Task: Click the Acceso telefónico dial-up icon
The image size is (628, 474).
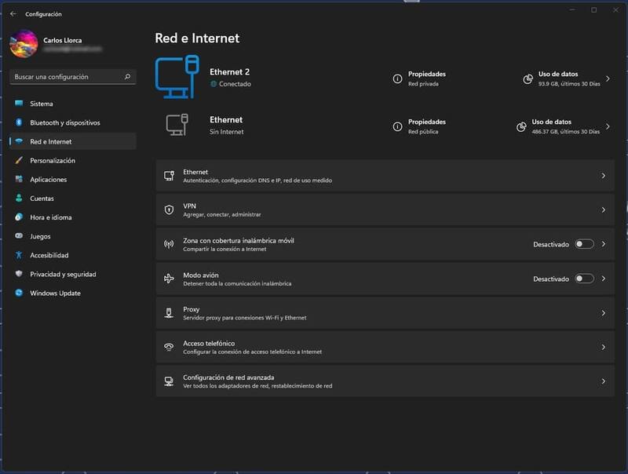Action: click(169, 347)
